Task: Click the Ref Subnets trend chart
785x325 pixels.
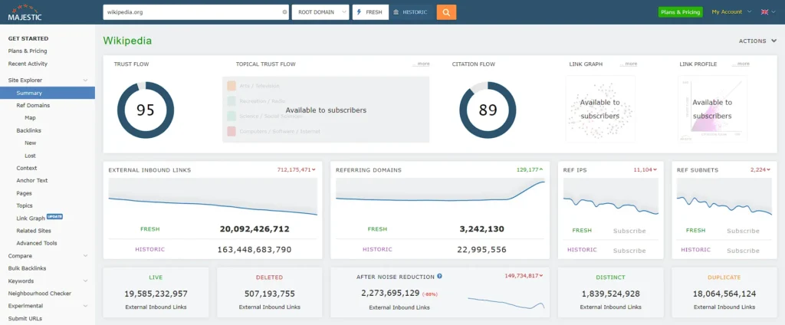Action: 724,197
